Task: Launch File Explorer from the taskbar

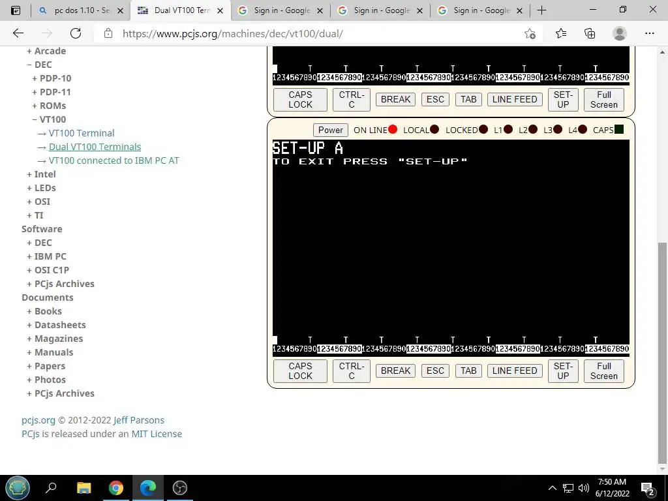Action: click(x=83, y=488)
